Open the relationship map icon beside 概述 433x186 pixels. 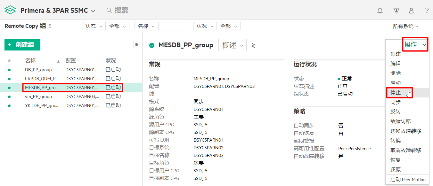253,45
